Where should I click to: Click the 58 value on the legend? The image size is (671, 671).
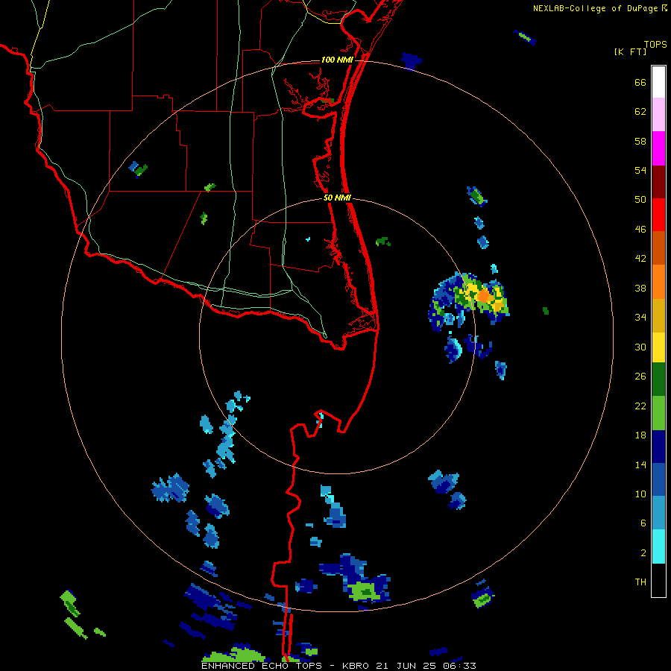click(x=640, y=141)
